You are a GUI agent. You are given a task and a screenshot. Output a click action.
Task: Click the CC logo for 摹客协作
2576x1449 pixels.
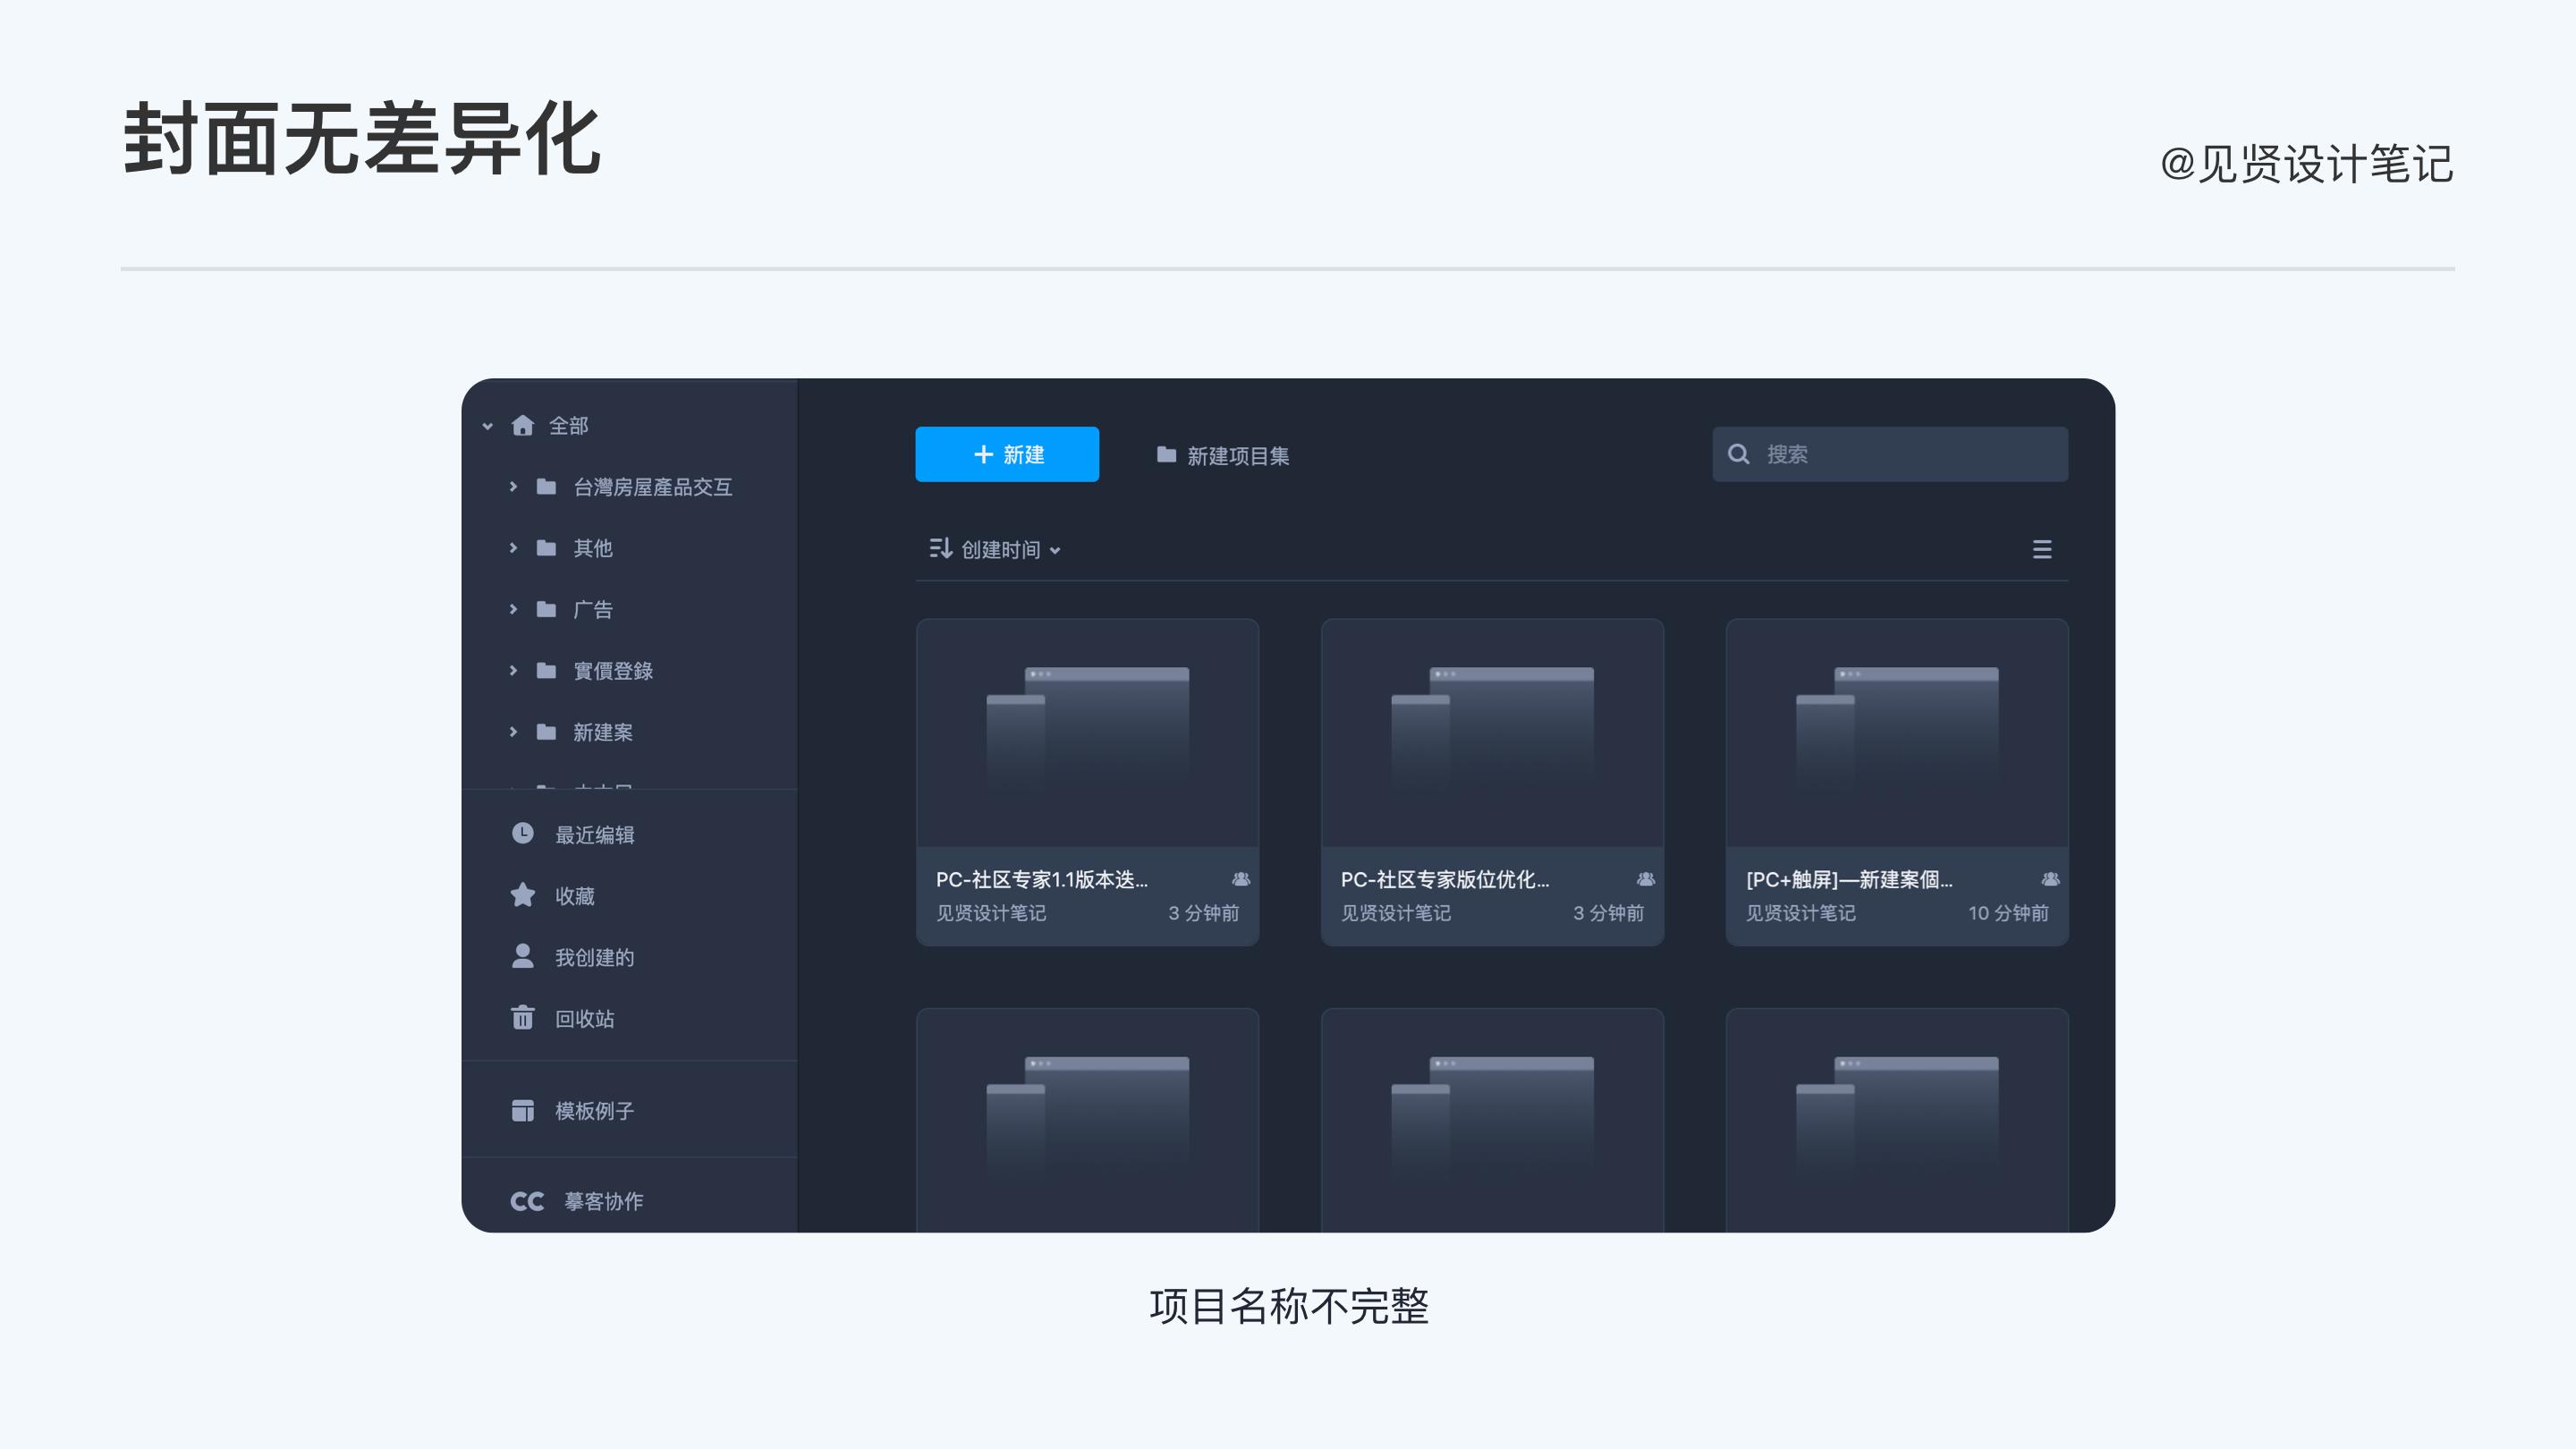pyautogui.click(x=527, y=1201)
